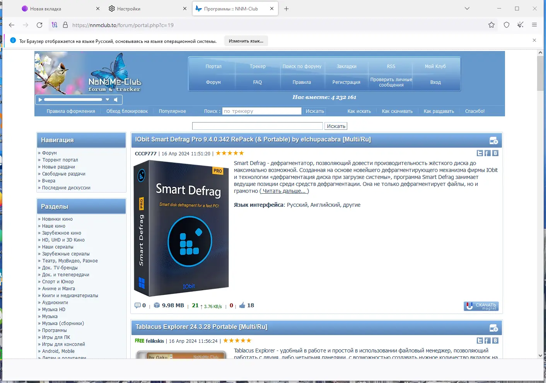Mute the audio player speaker
Image resolution: width=546 pixels, height=383 pixels.
click(x=116, y=100)
